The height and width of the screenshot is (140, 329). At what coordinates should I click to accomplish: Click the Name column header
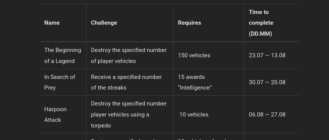click(52, 23)
